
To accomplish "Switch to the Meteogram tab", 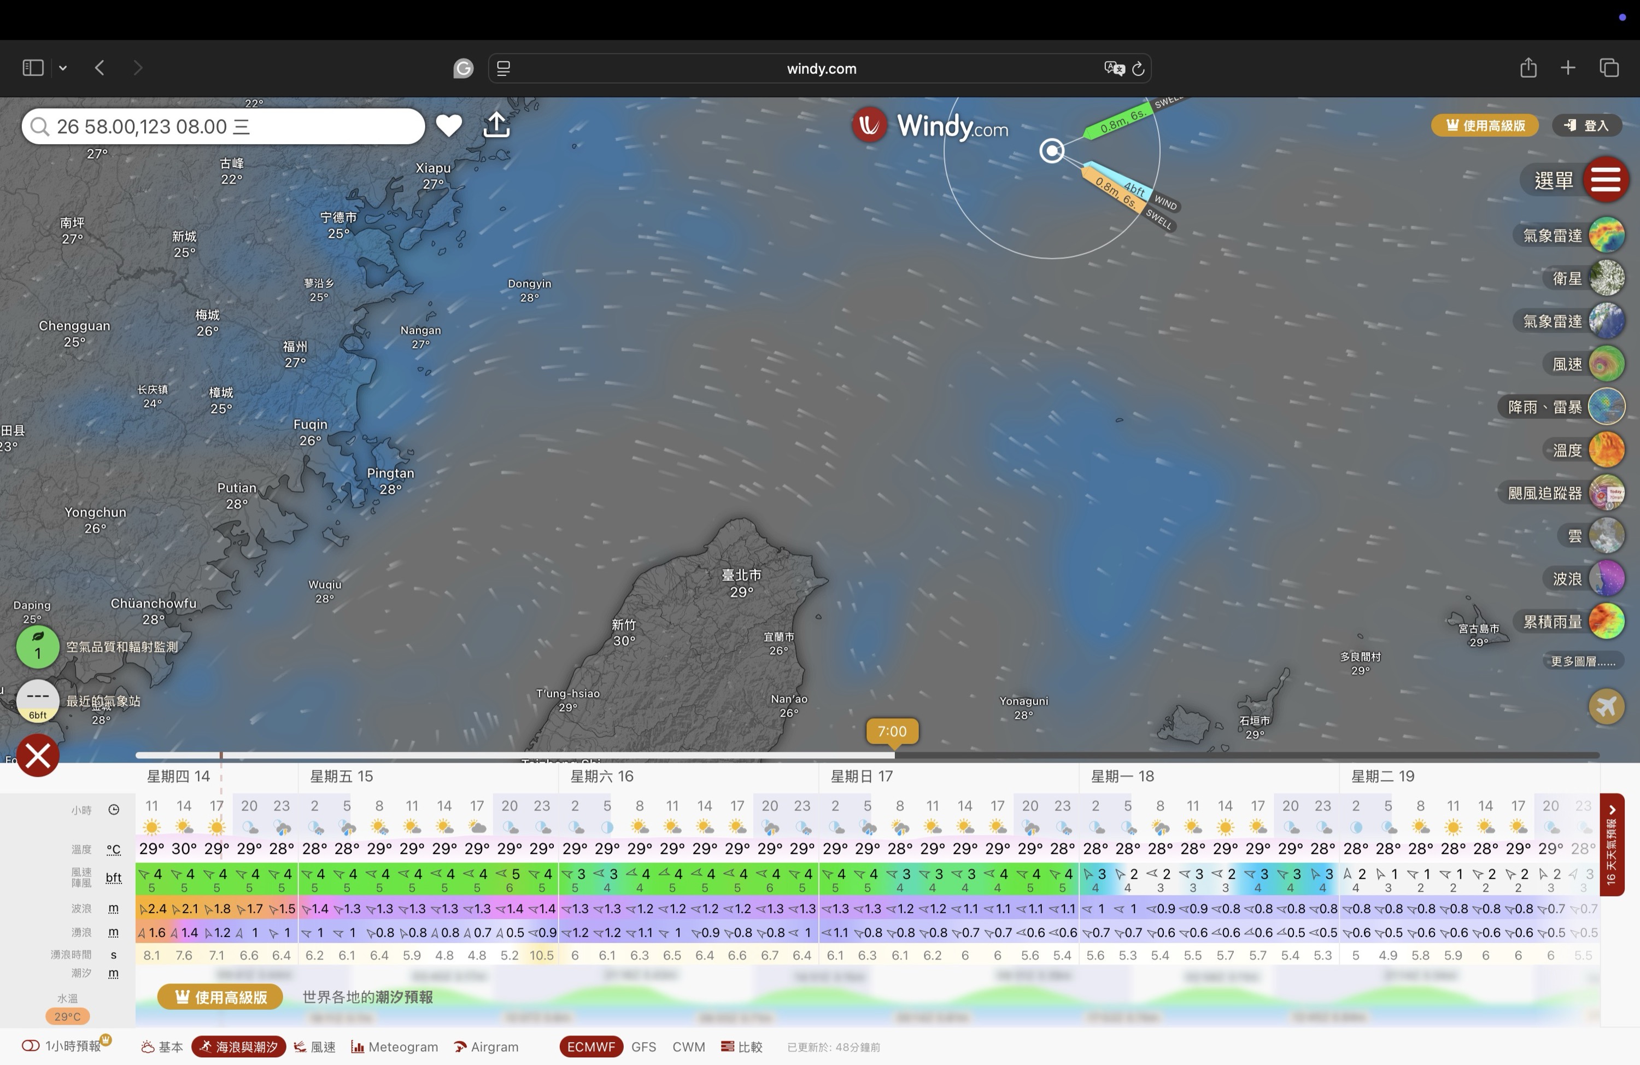I will pyautogui.click(x=395, y=1046).
